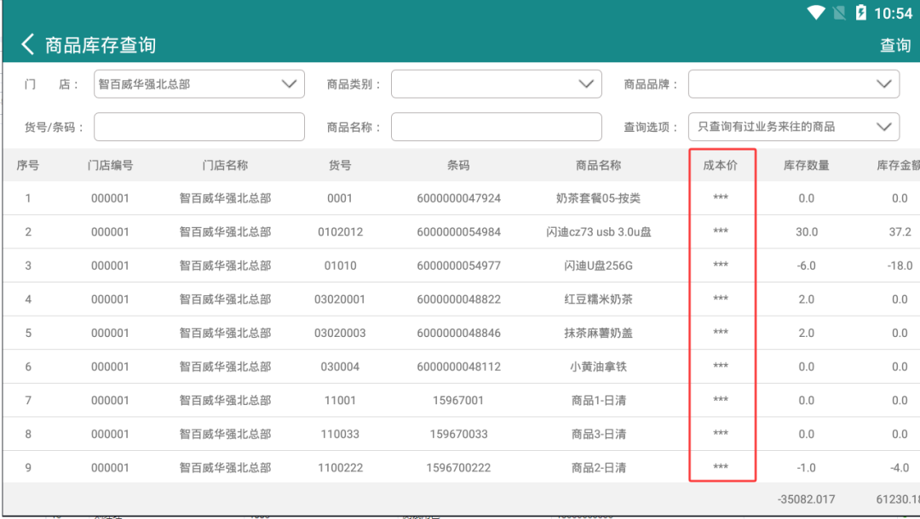Expand the 查询选项 dropdown
920x519 pixels.
(x=794, y=127)
